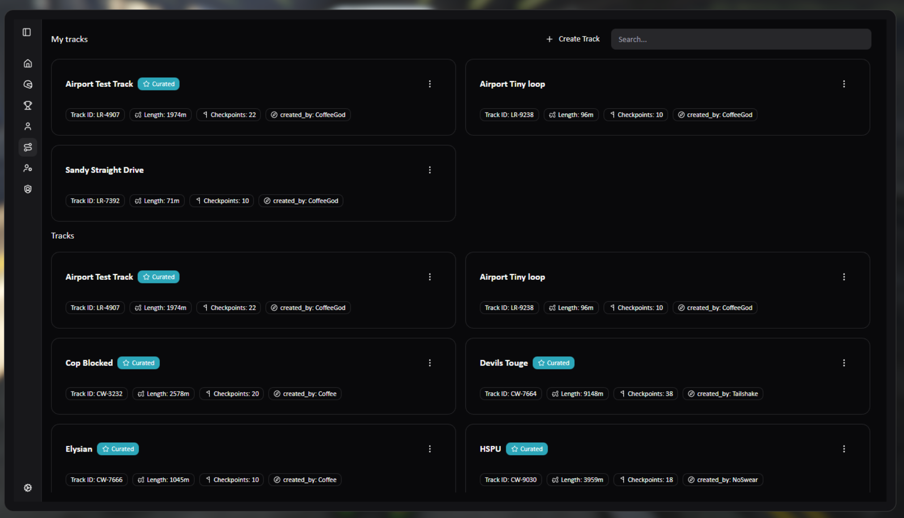Click the Create Track button
904x518 pixels.
coord(573,39)
